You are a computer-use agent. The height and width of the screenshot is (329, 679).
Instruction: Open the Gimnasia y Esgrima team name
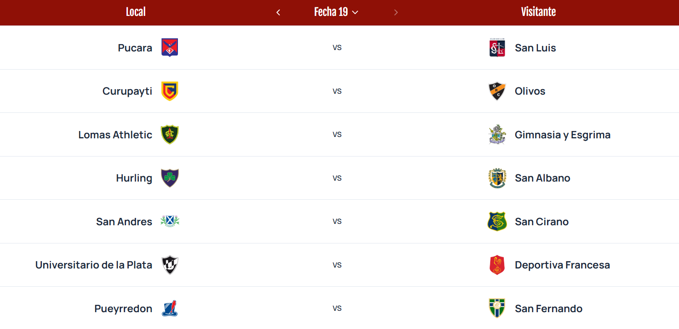coord(562,135)
